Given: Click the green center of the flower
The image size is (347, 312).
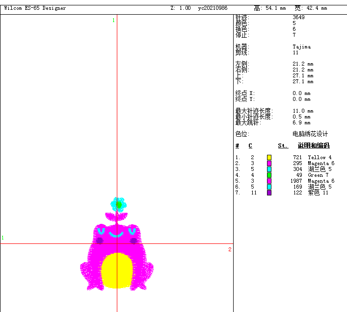Looking at the screenshot, I should click(118, 204).
